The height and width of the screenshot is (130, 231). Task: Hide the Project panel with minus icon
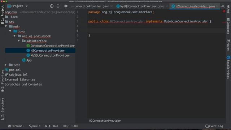coord(72,6)
